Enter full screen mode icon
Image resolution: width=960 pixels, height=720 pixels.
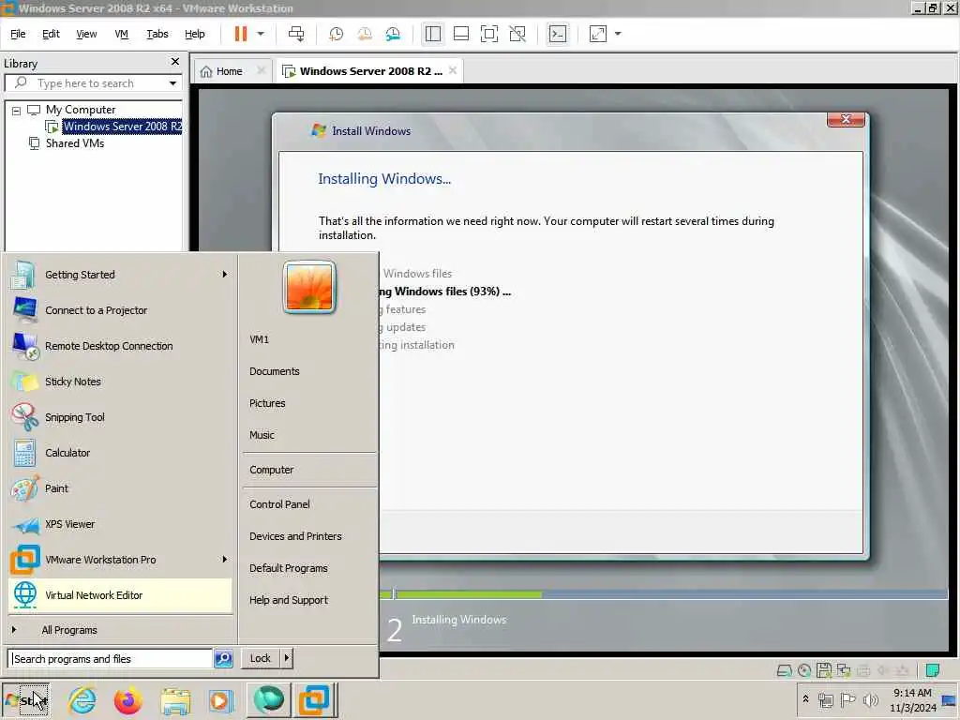tap(489, 34)
